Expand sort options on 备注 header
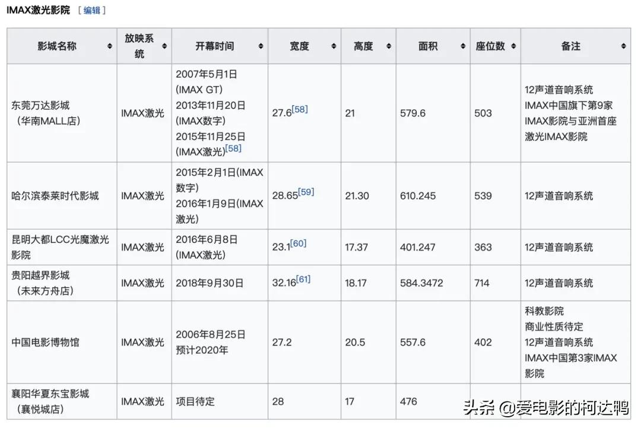 [622, 46]
